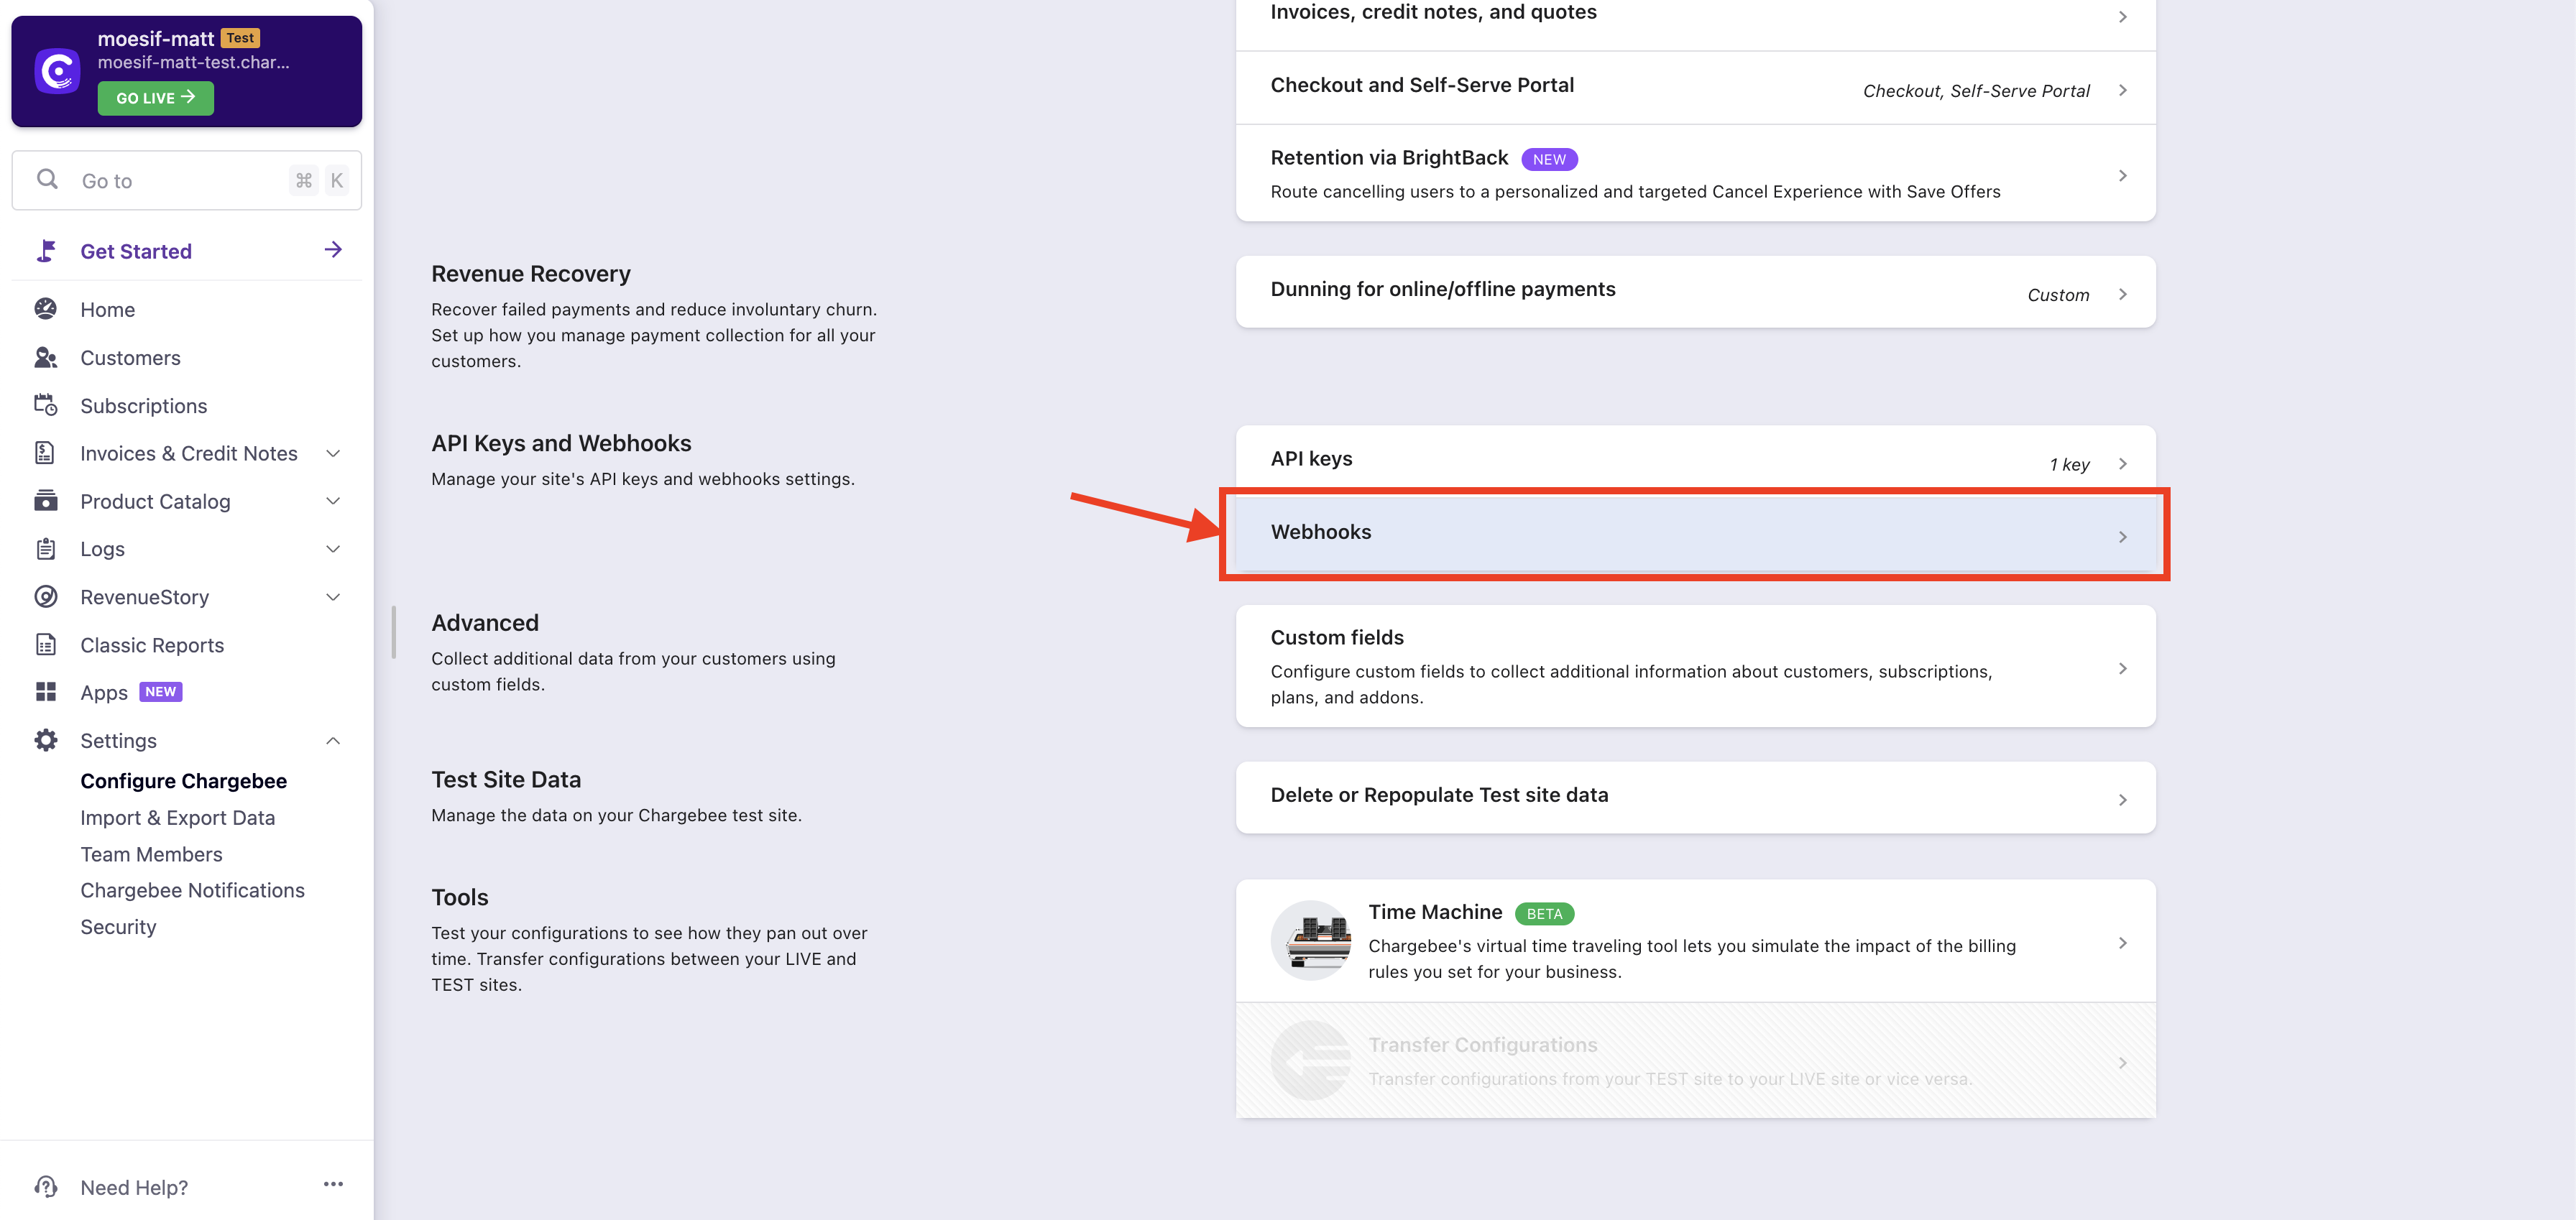The image size is (2576, 1220).
Task: Open Webhooks row chevron
Action: click(x=2122, y=537)
